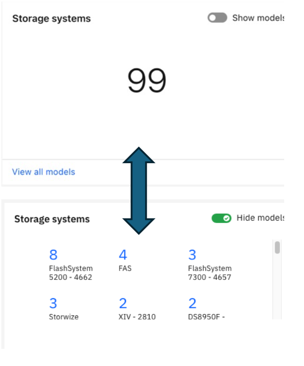Image resolution: width=304 pixels, height=366 pixels.
Task: Click the FAS model label
Action: pyautogui.click(x=125, y=269)
